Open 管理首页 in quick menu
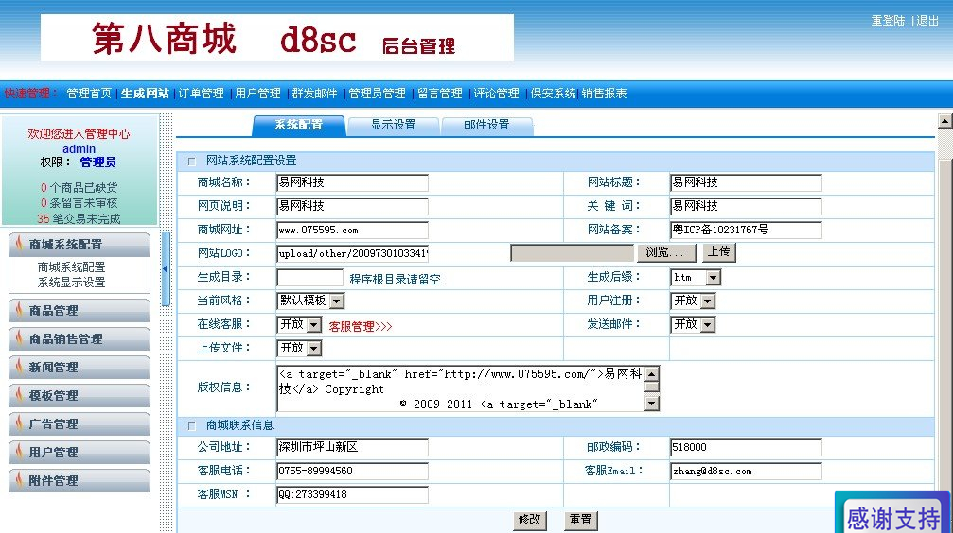The image size is (953, 533). (x=89, y=94)
